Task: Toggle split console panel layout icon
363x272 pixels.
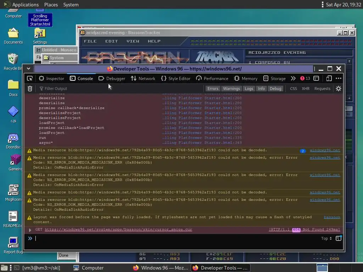Action: pos(316,78)
